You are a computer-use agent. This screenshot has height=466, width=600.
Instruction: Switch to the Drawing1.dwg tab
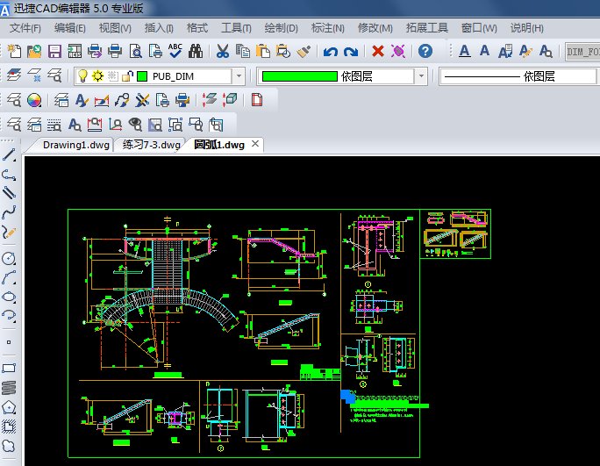click(x=75, y=145)
